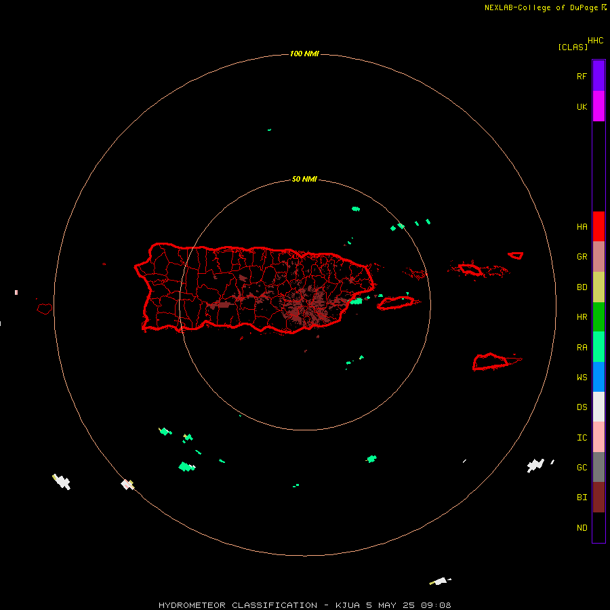This screenshot has width=610, height=610.
Task: Click the [CLAS] units label
Action: [573, 47]
